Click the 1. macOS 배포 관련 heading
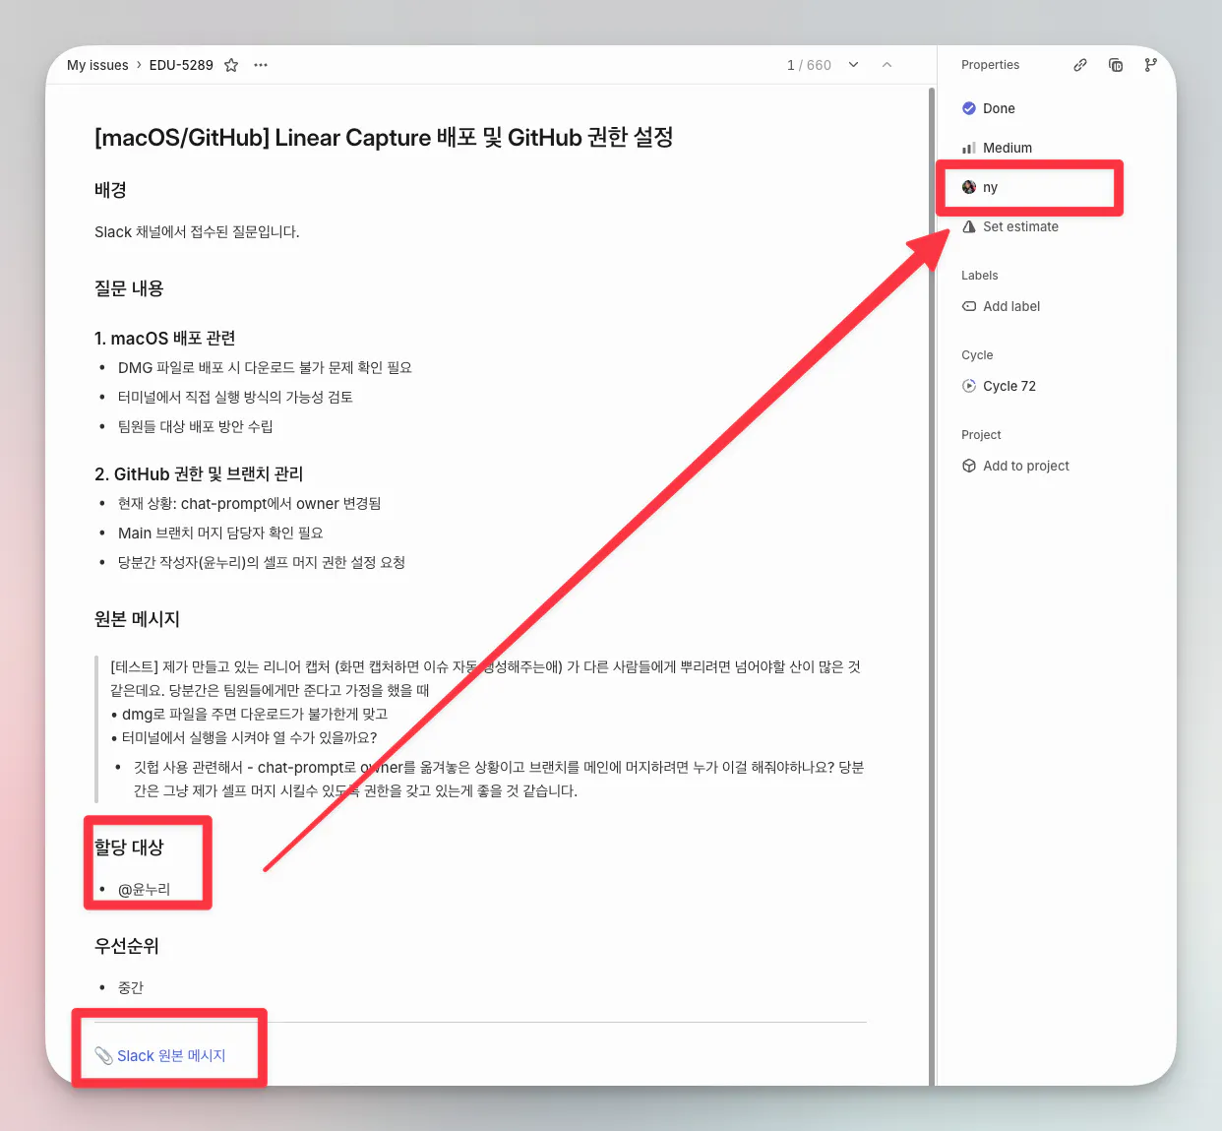This screenshot has width=1222, height=1131. [x=165, y=339]
